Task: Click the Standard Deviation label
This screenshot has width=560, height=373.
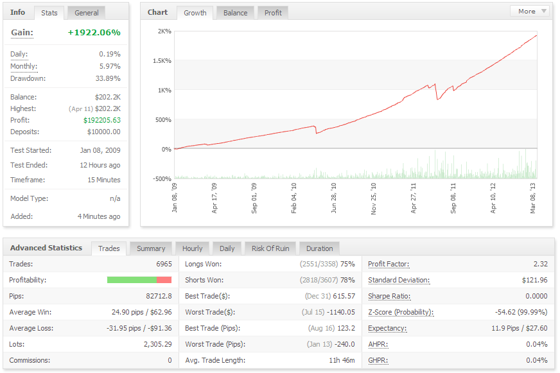Action: (399, 280)
